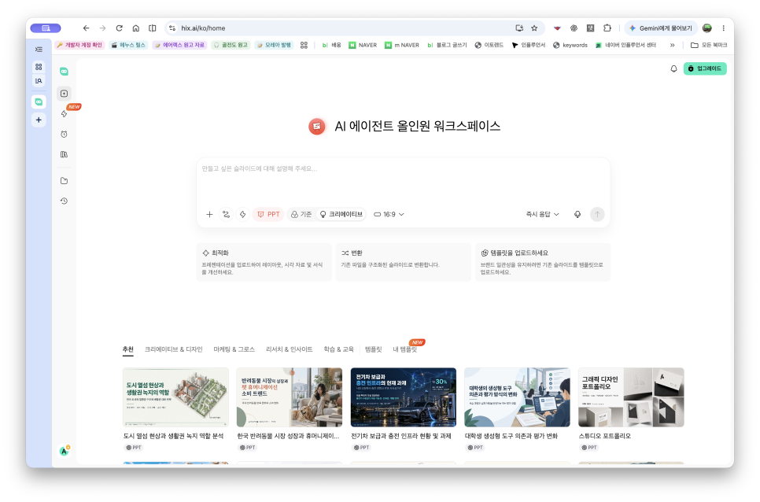Open the 16:9 aspect ratio dropdown
The width and height of the screenshot is (760, 502).
389,214
